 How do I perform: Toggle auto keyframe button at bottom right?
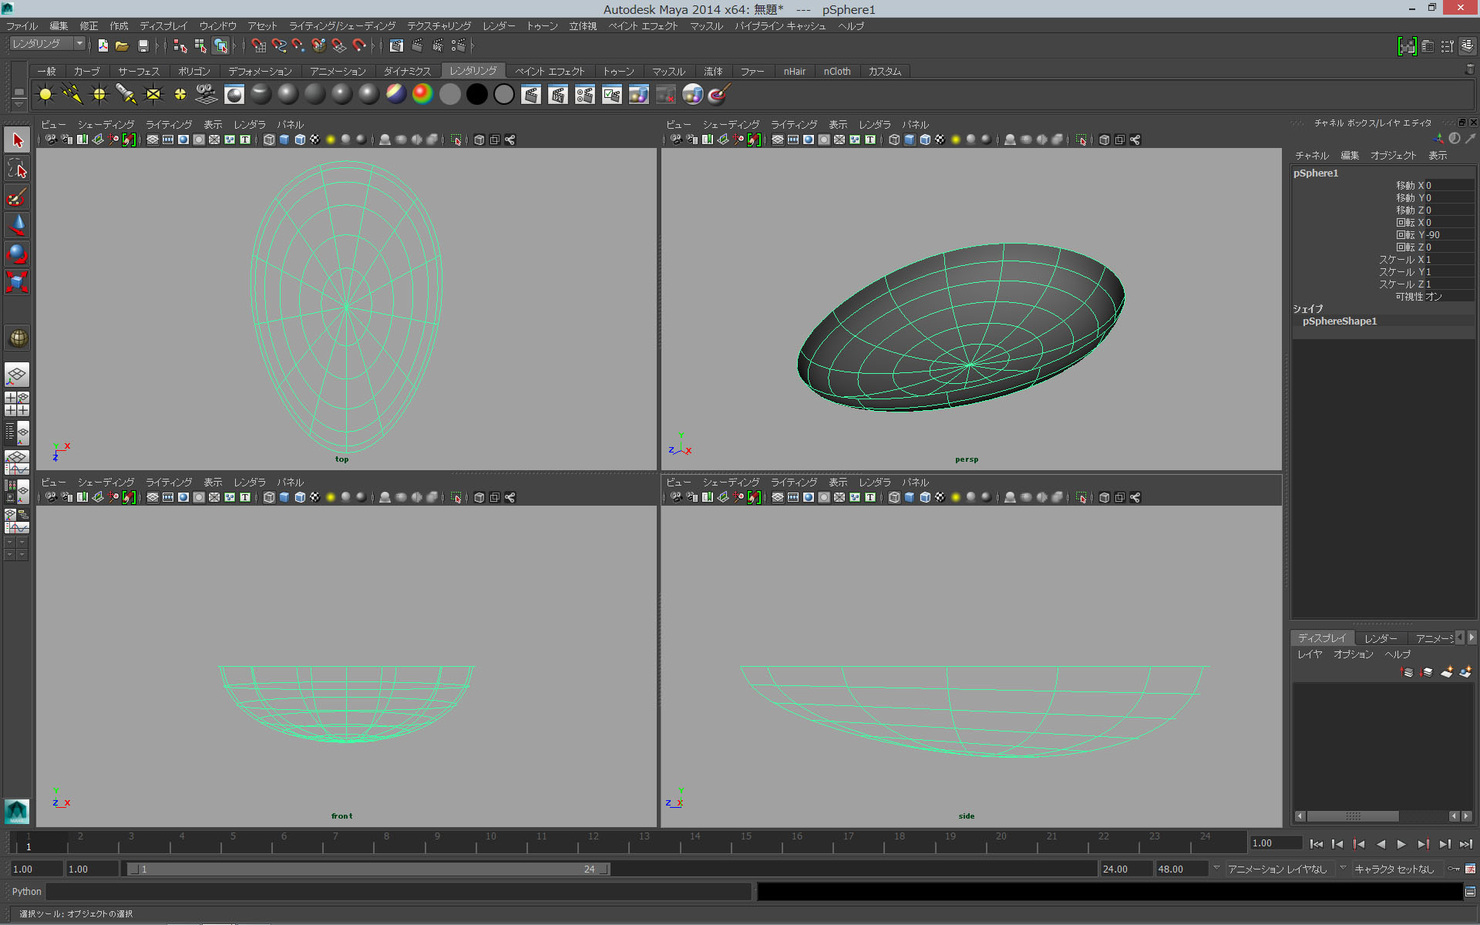click(1455, 869)
